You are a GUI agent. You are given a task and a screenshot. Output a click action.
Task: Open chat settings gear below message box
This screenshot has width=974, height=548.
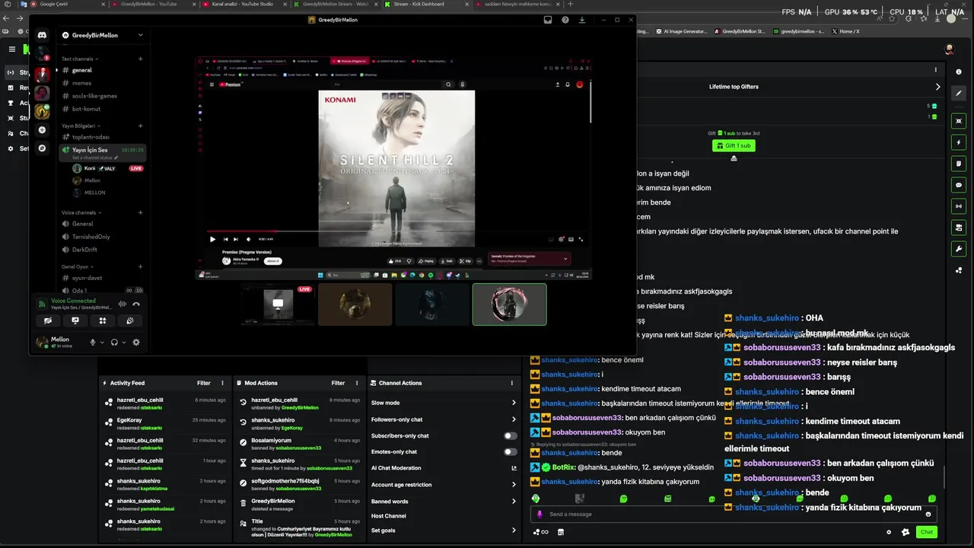[889, 532]
